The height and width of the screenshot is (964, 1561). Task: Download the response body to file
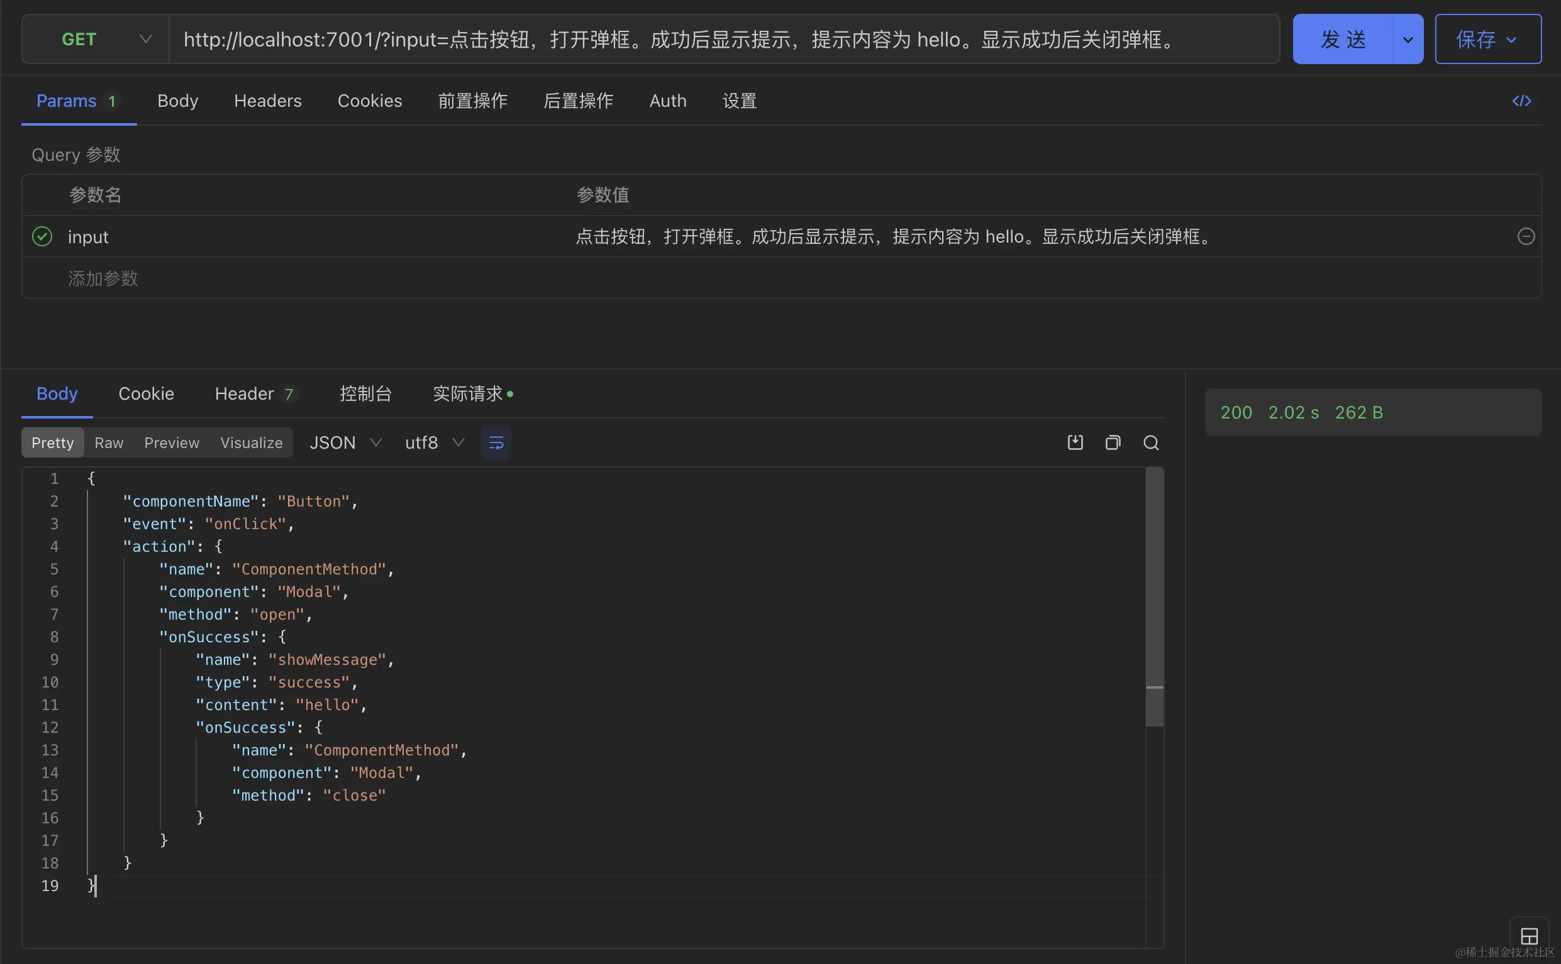click(1075, 442)
